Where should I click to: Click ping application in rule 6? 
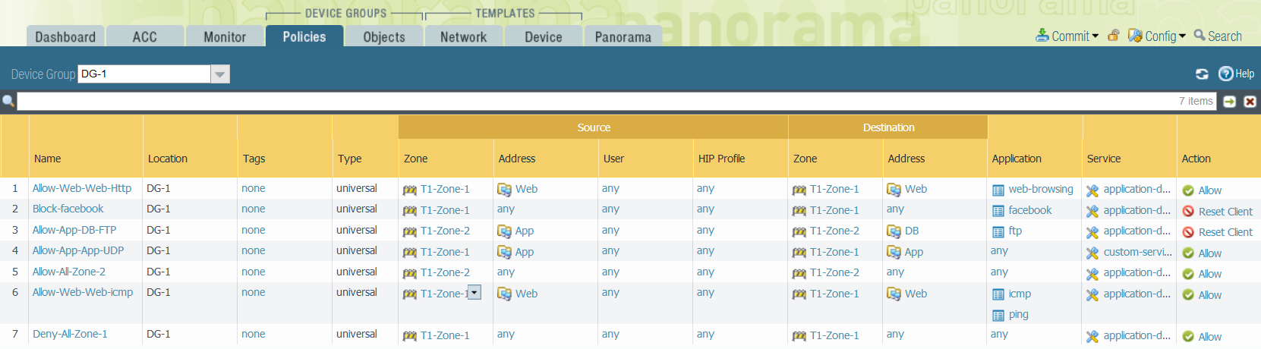pos(1019,314)
